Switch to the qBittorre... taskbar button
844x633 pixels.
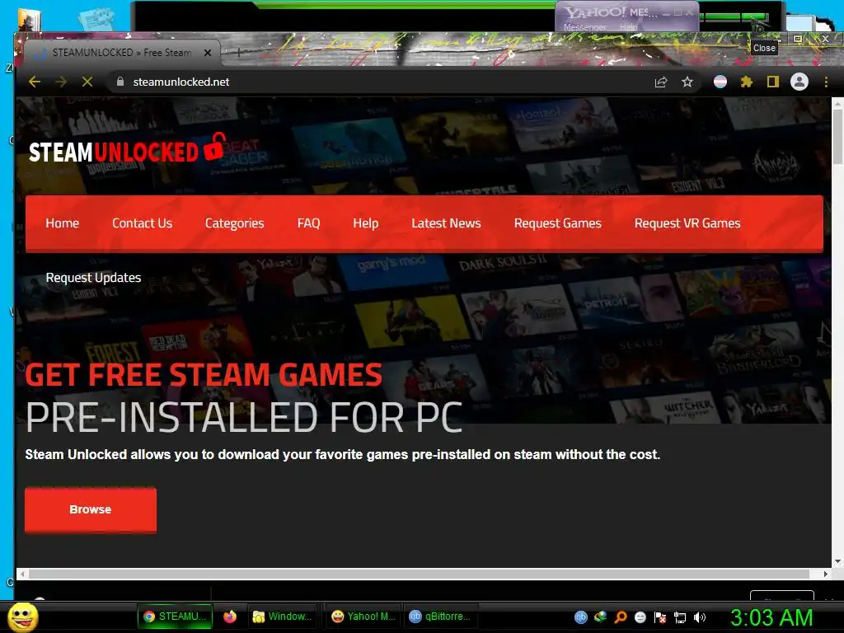pyautogui.click(x=440, y=617)
